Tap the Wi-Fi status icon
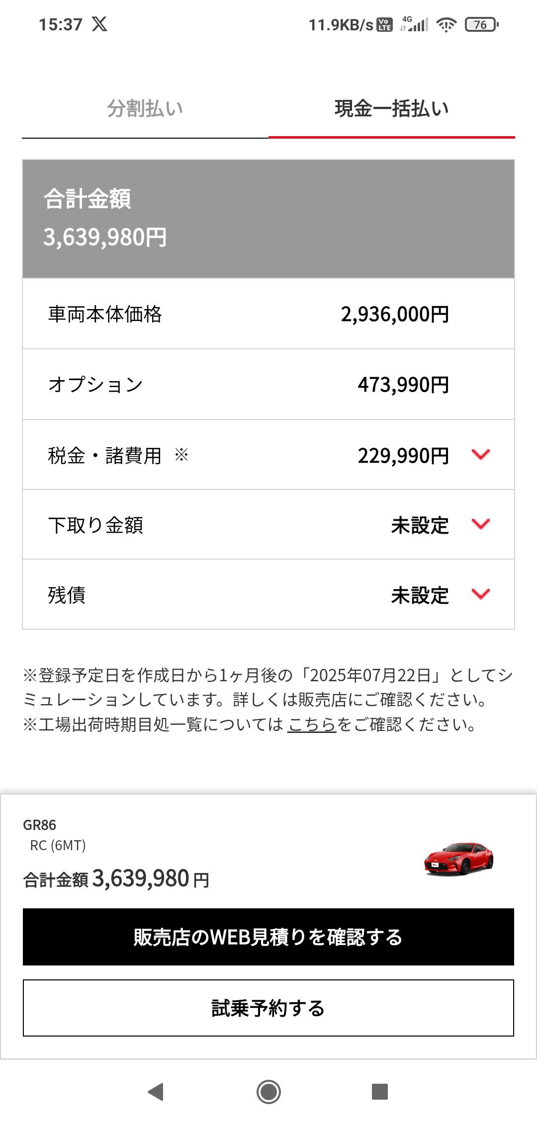The height and width of the screenshot is (1124, 537). (x=446, y=24)
